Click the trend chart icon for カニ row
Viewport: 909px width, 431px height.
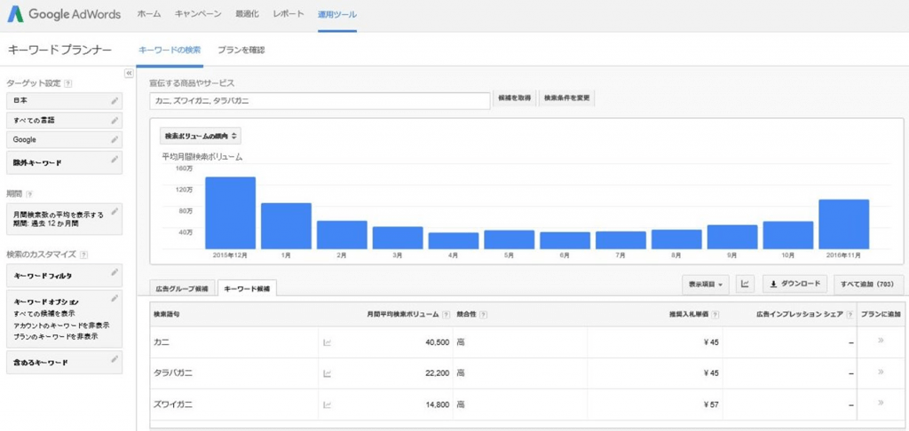(327, 342)
